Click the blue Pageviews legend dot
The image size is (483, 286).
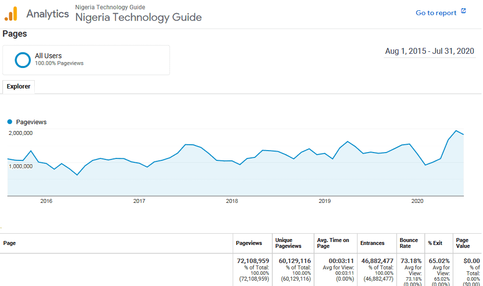(10, 122)
